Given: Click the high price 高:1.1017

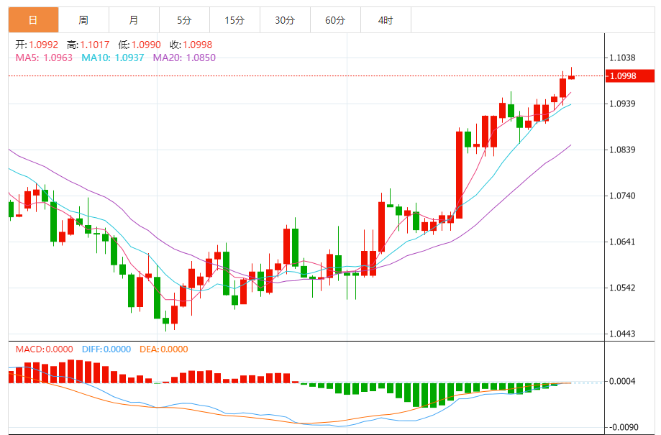Looking at the screenshot, I should click(88, 45).
